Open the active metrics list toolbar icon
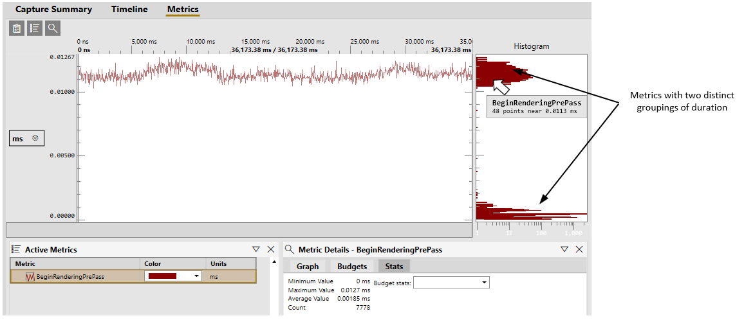Viewport: 744px width, 327px height. pyautogui.click(x=35, y=28)
